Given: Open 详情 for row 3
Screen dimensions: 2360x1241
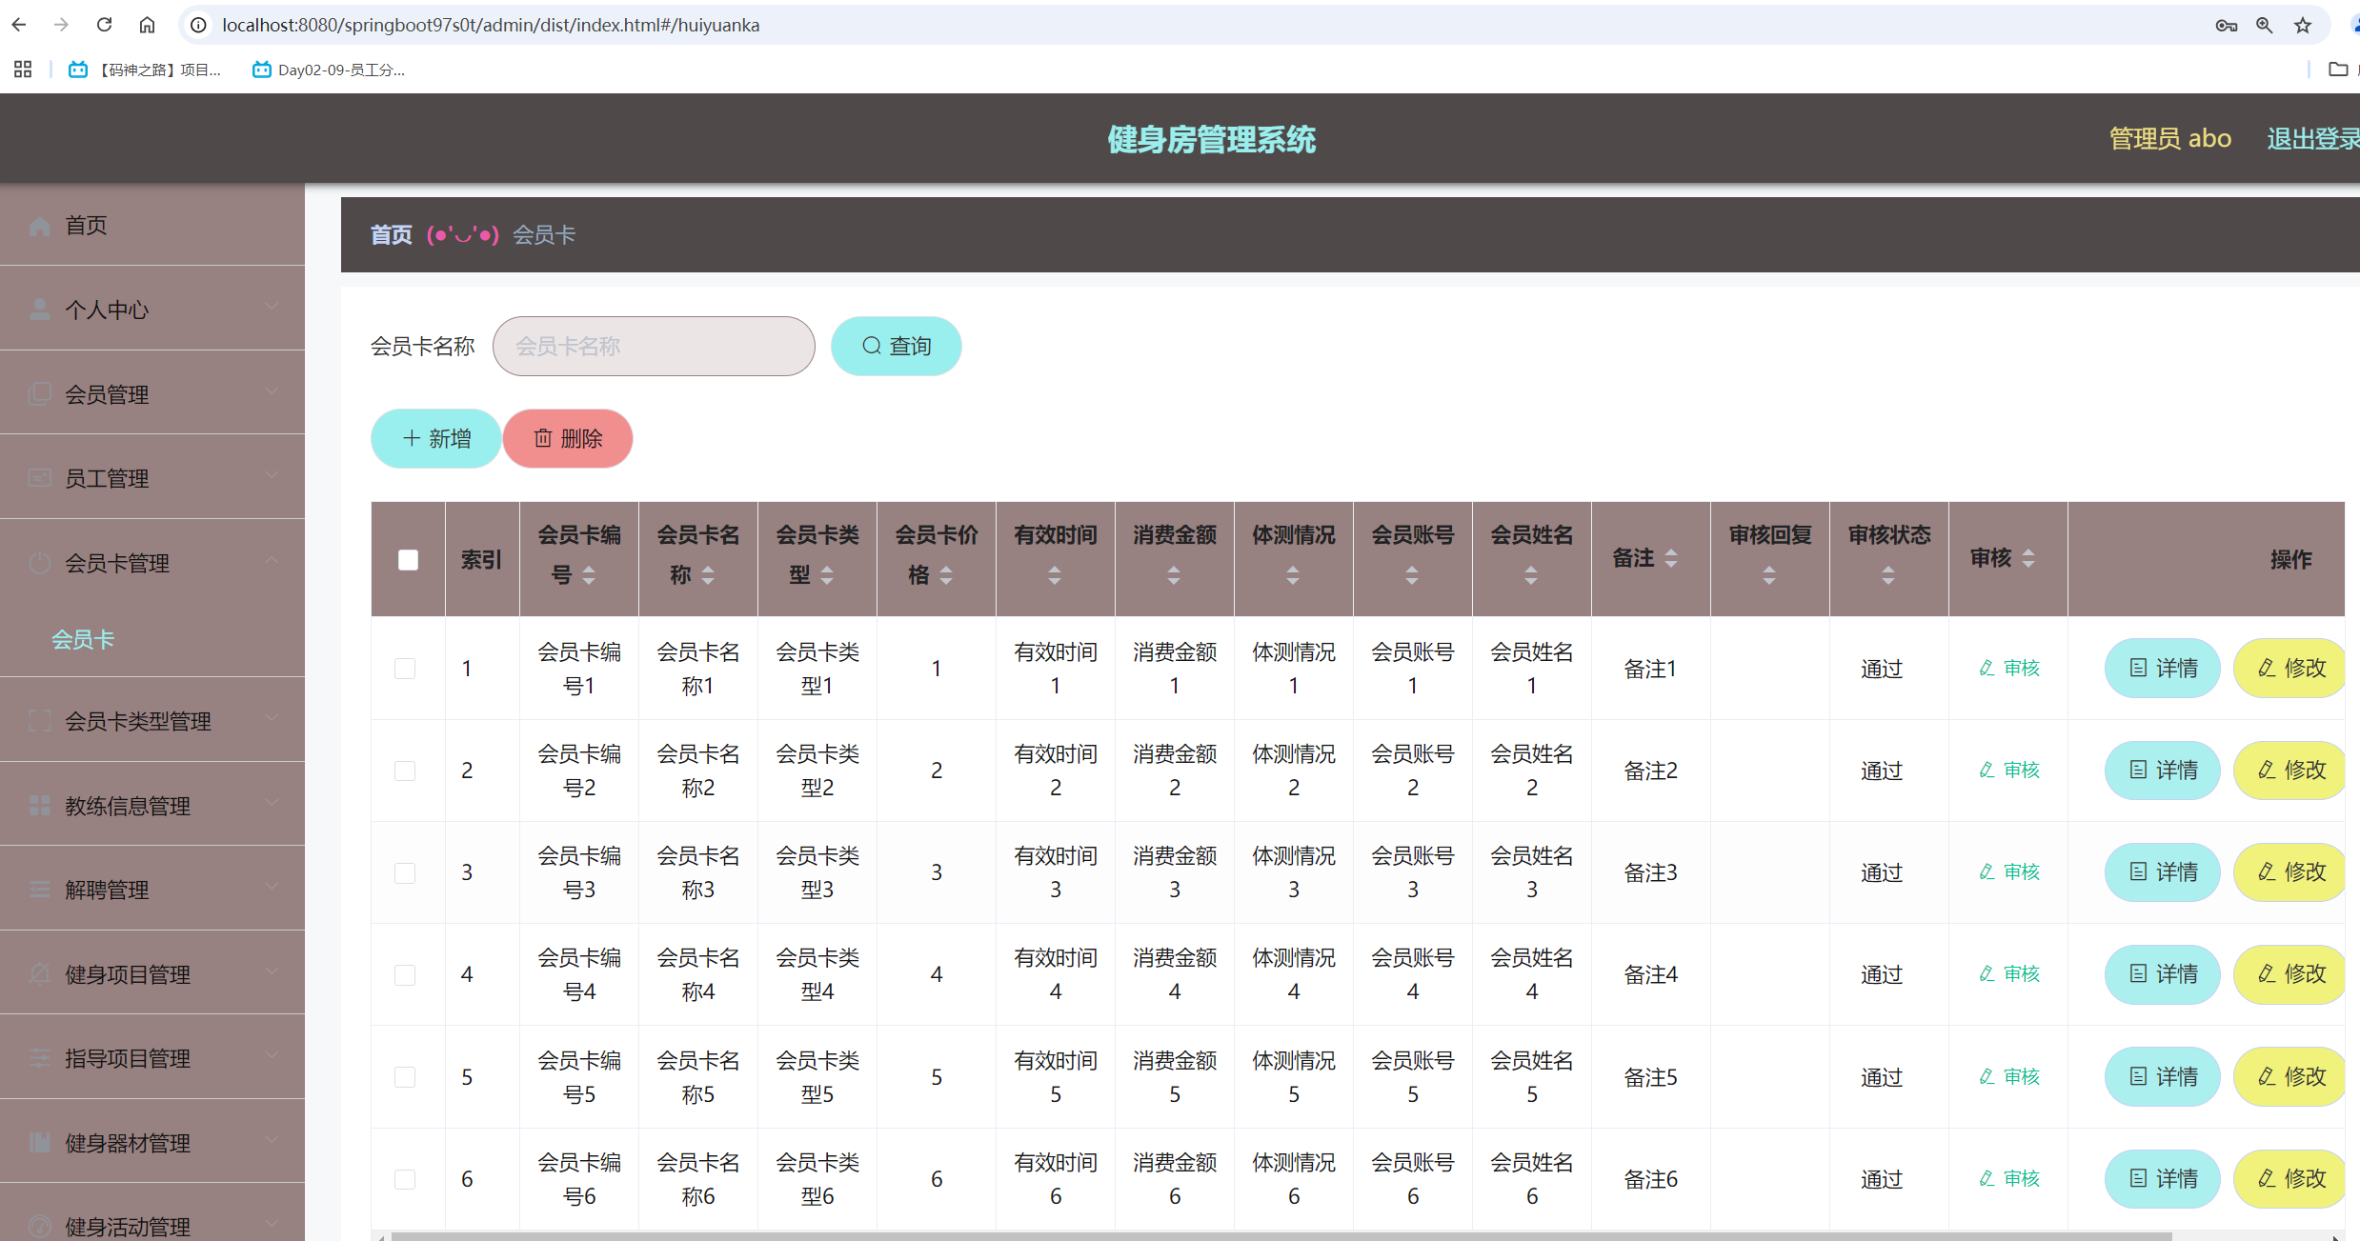Looking at the screenshot, I should 2162,871.
